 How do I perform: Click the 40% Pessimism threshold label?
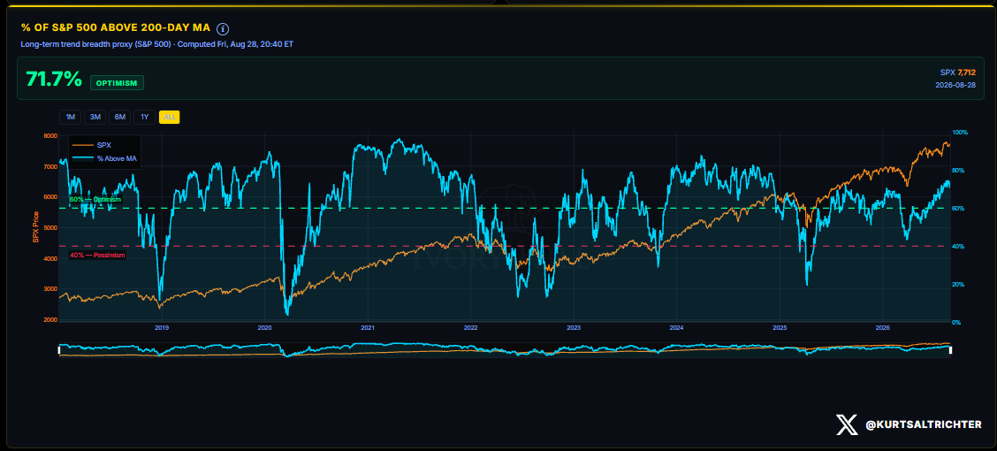97,255
